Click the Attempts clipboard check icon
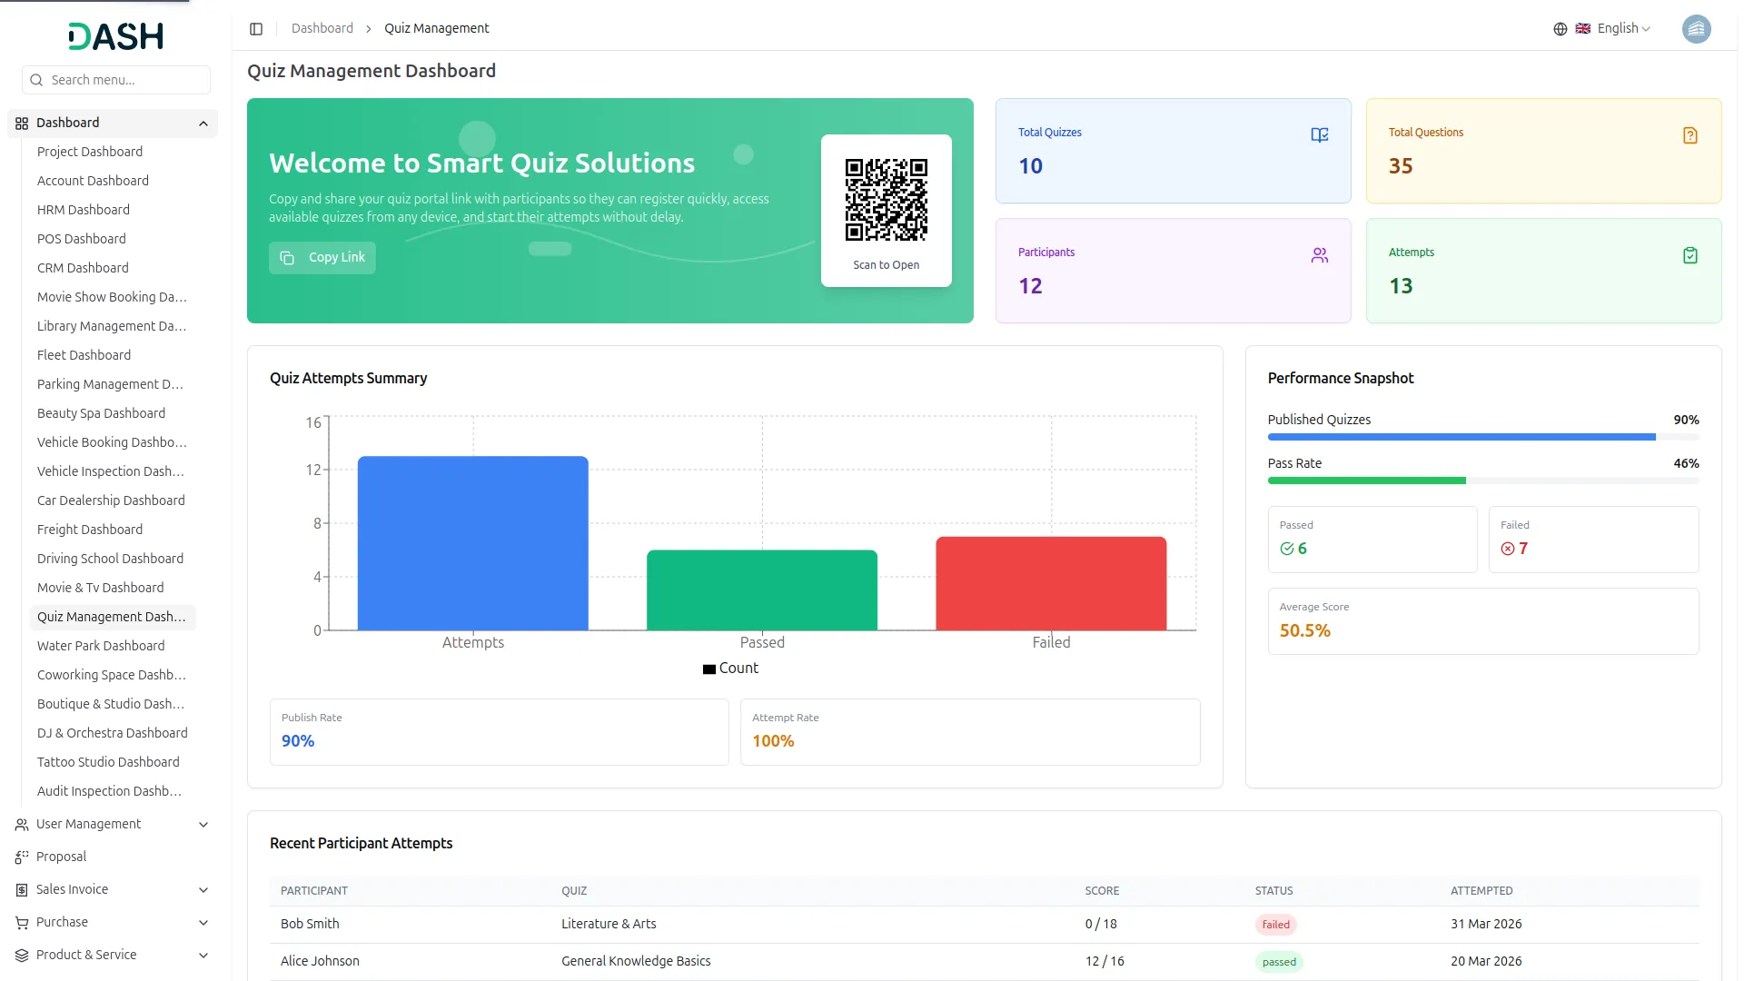Screen dimensions: 1744x981 click(1689, 255)
